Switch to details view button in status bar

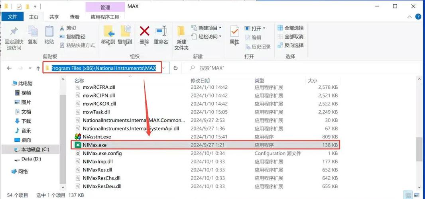click(407, 195)
